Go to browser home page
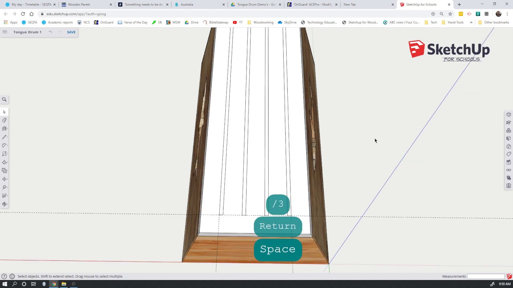The image size is (513, 288). tap(31, 14)
